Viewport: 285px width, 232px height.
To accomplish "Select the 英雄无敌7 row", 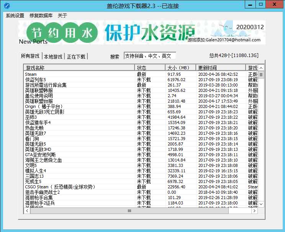I will coord(141,133).
